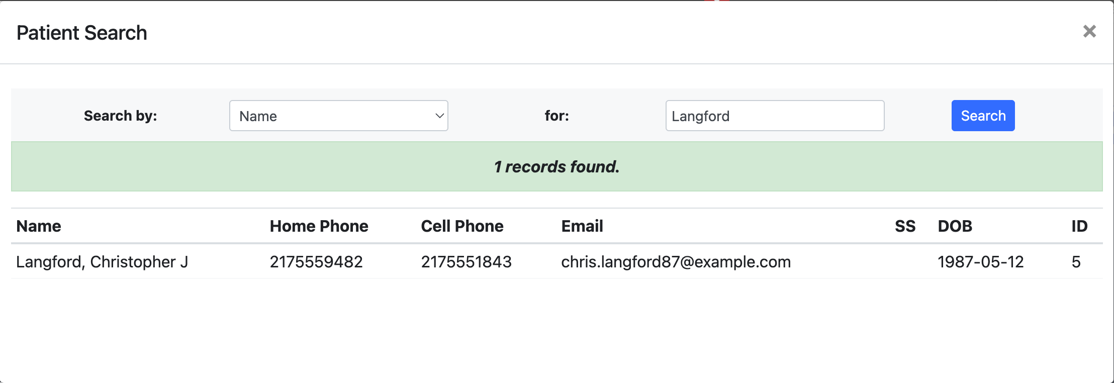Close the Patient Search dialog
The image size is (1114, 383).
tap(1089, 32)
